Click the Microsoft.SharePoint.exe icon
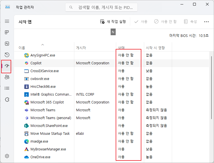This screenshot has width=214, height=163. (27, 126)
